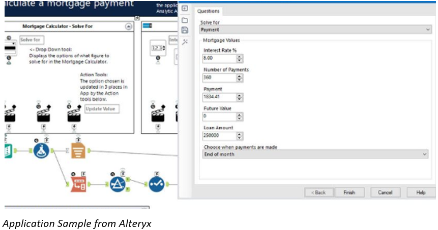The width and height of the screenshot is (438, 230).
Task: Click the magic wand icon in sidebar
Action: pyautogui.click(x=185, y=42)
